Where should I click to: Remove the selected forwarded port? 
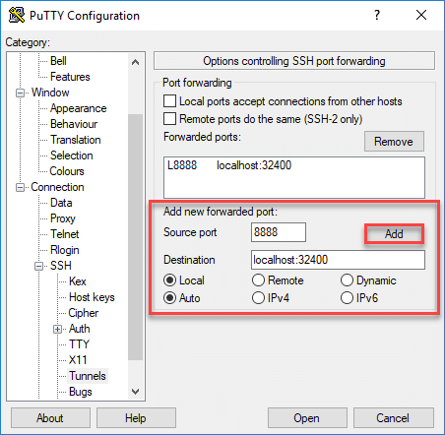394,142
